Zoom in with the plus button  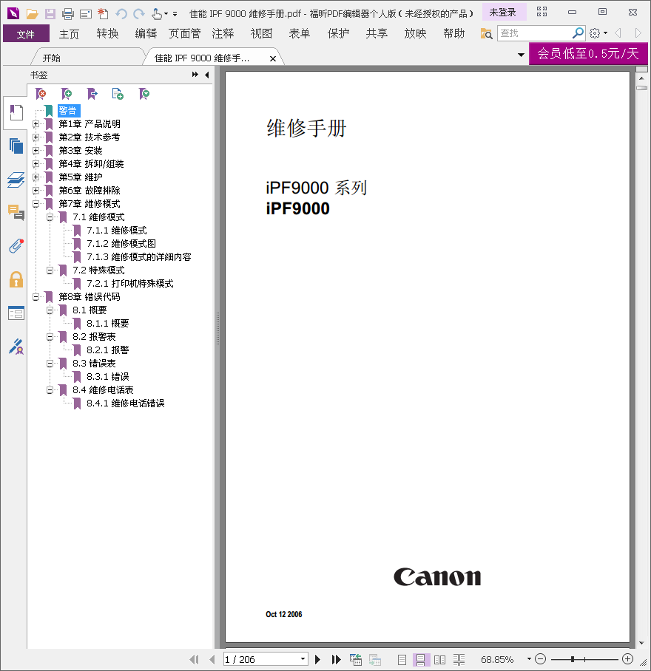click(628, 659)
